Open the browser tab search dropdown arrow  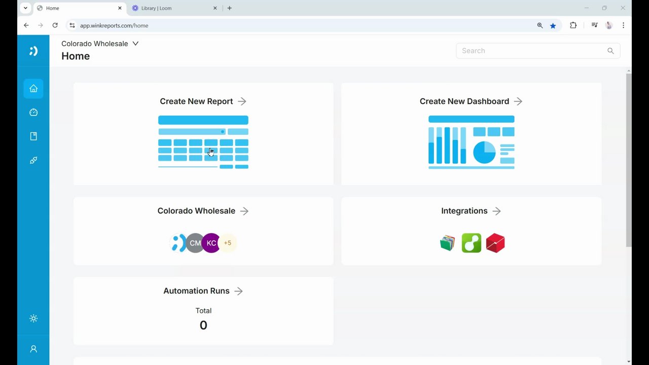pos(25,8)
